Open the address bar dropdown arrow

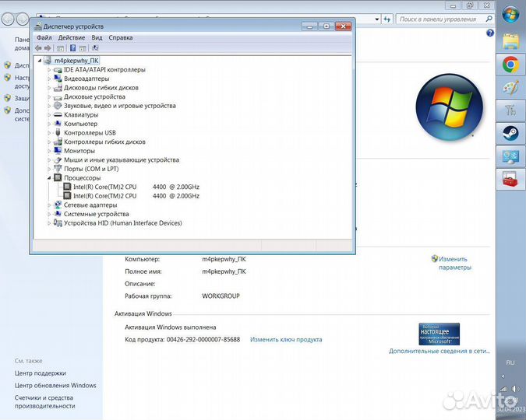tap(377, 19)
